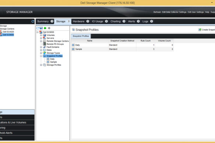
Task: Click the Refresh link in the top bar
Action: pyautogui.click(x=157, y=12)
